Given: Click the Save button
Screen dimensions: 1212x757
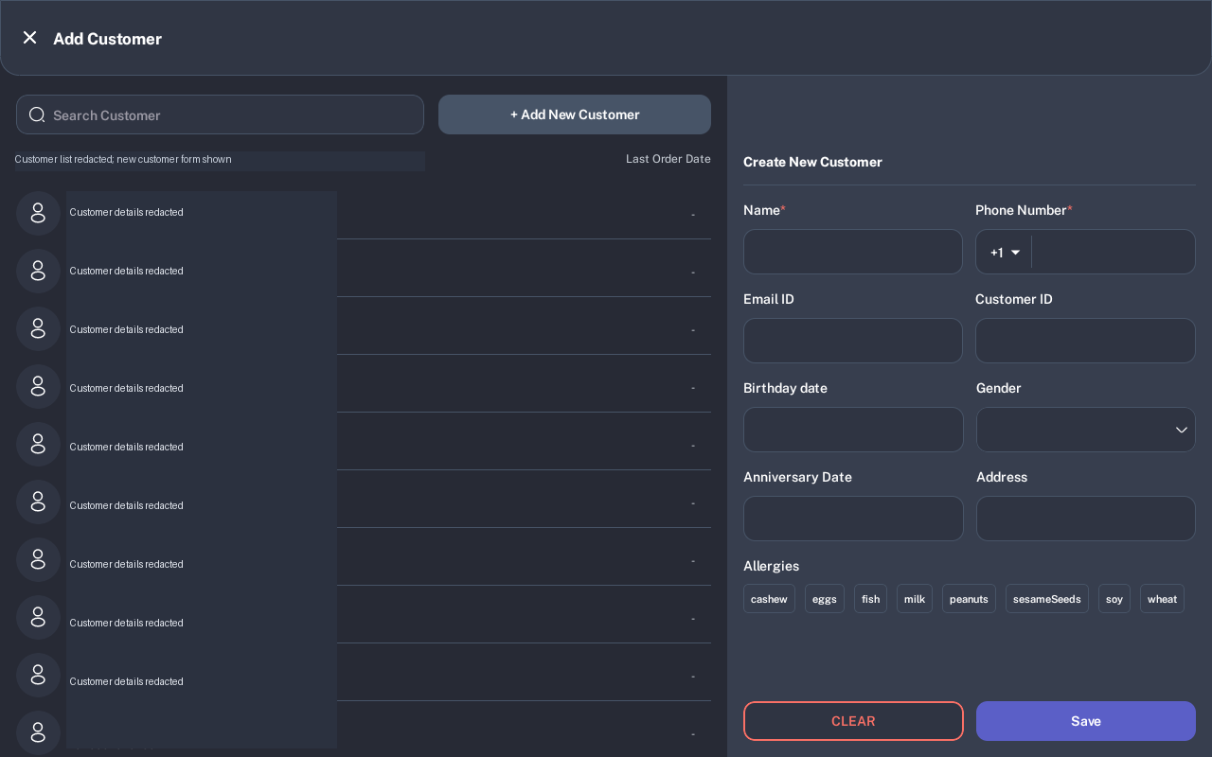Looking at the screenshot, I should point(1086,721).
